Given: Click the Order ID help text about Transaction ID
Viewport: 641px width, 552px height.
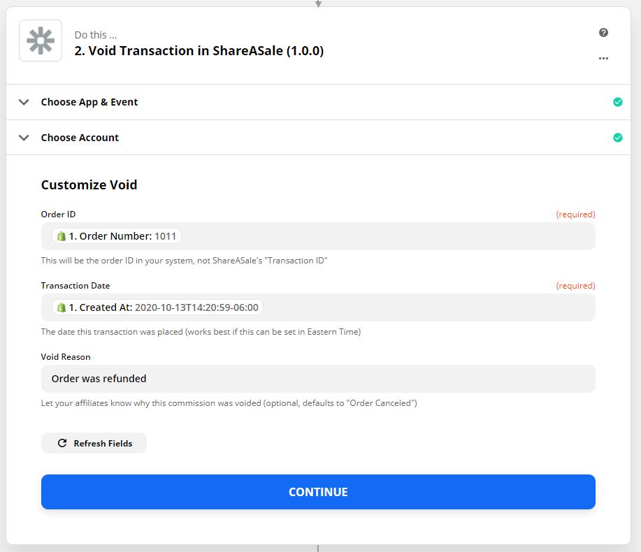Looking at the screenshot, I should point(184,260).
